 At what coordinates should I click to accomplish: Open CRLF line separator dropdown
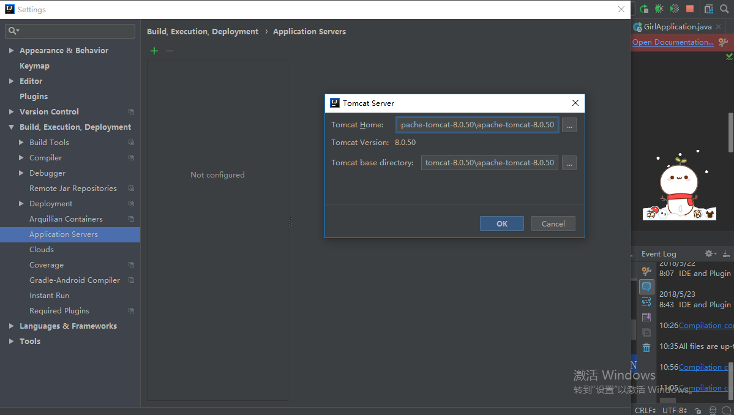[645, 410]
